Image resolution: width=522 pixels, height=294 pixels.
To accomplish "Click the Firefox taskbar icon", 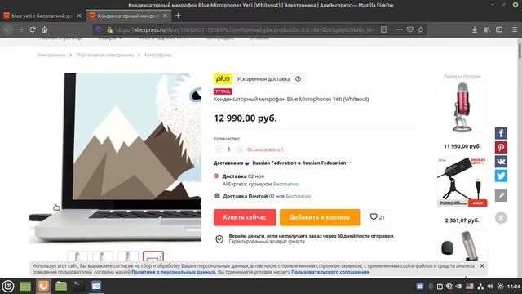I will [43, 286].
